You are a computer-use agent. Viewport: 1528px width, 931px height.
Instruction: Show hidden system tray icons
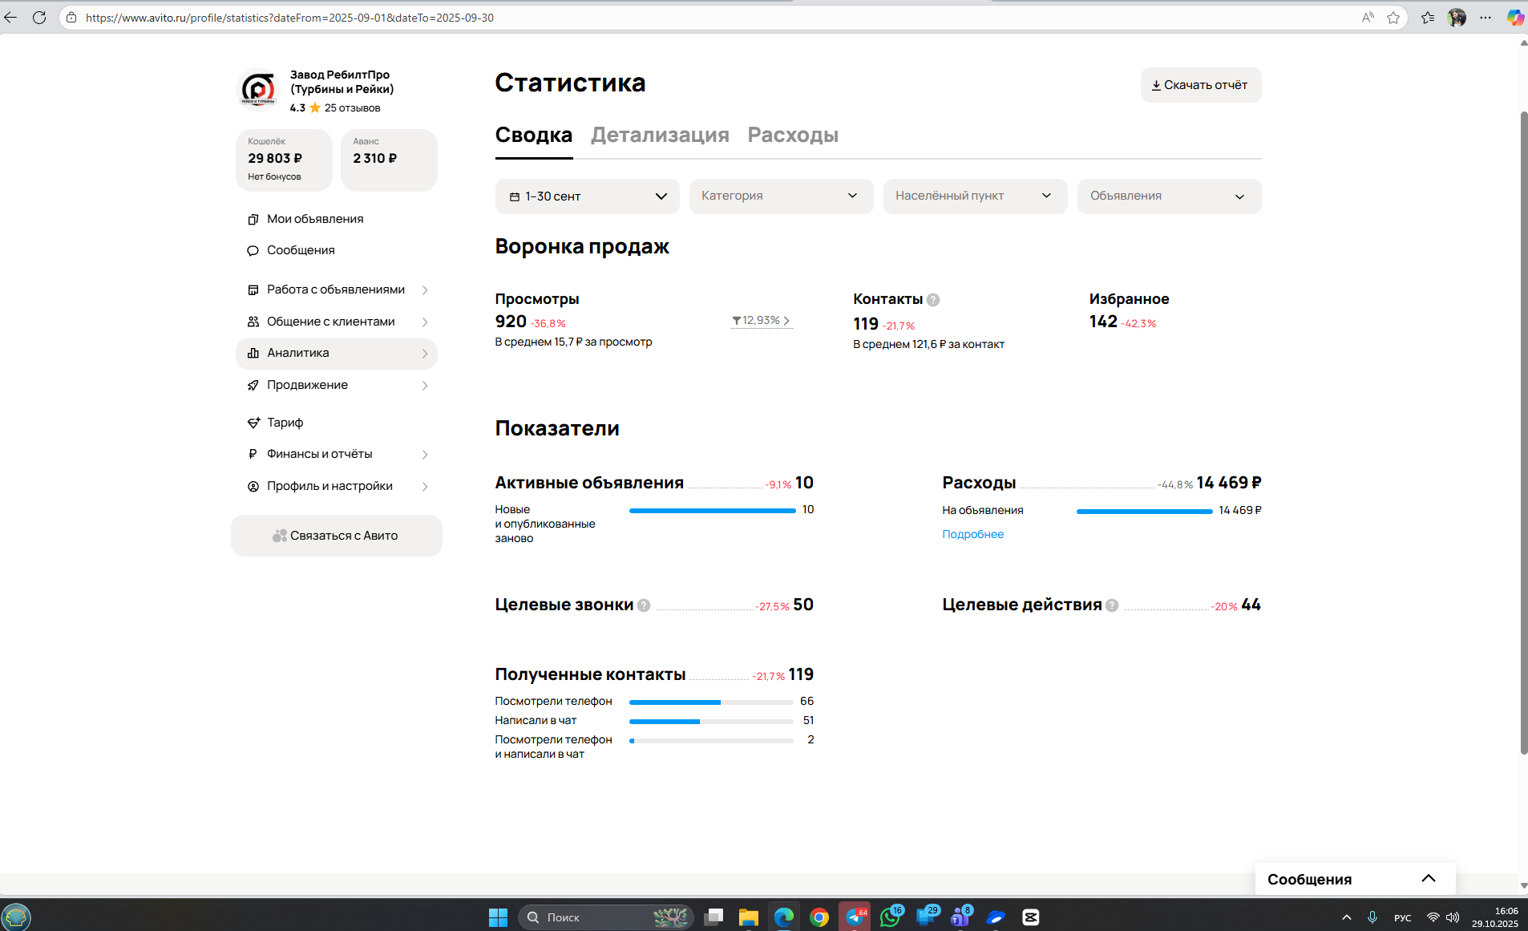tap(1347, 917)
